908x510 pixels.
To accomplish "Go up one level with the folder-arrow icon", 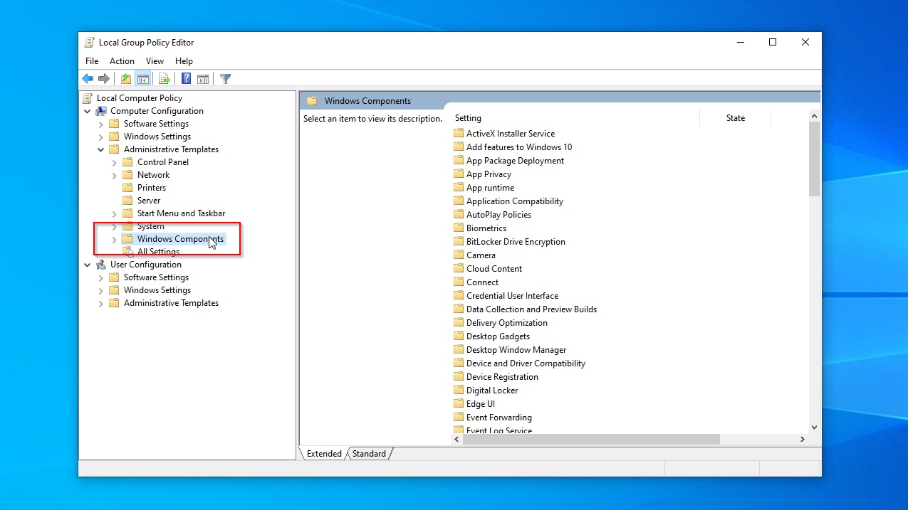I will [126, 79].
